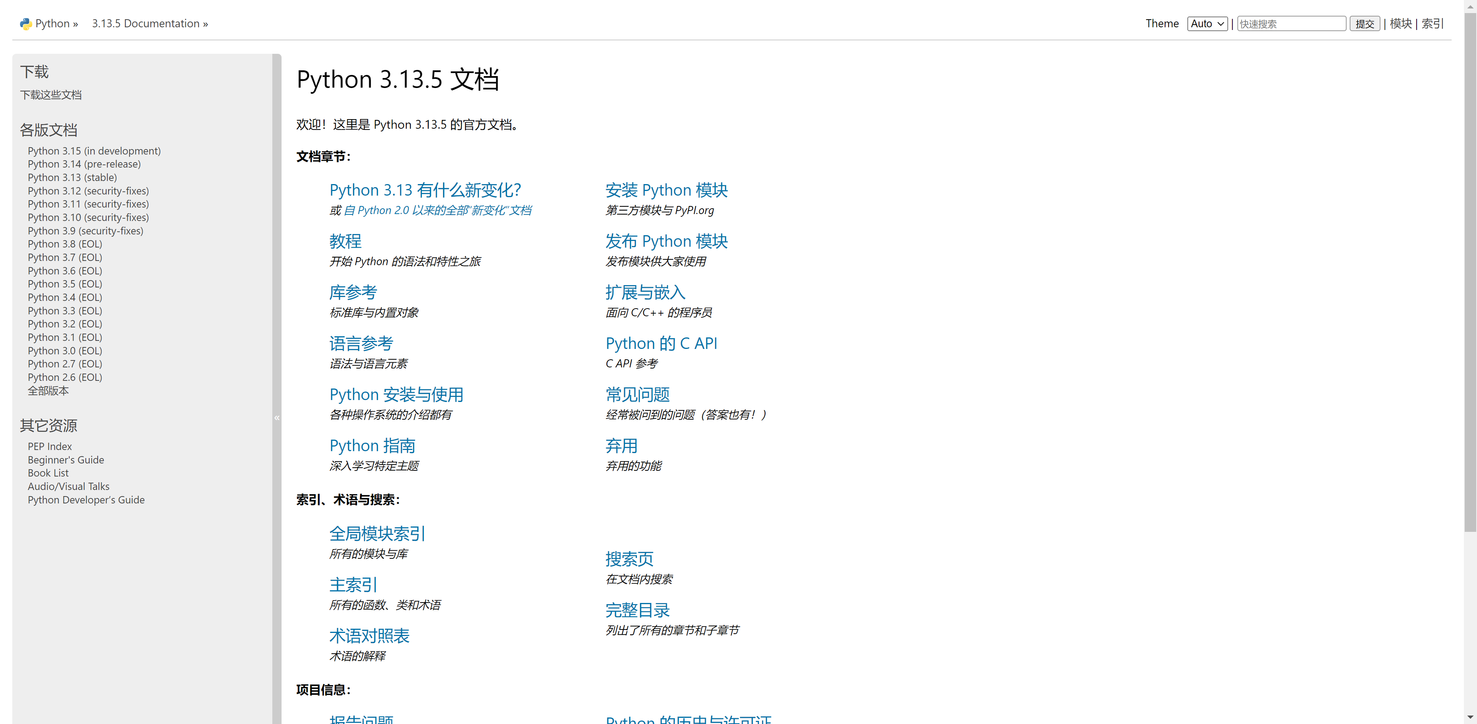1477x724 pixels.
Task: Open Python Developer's Guide link
Action: tap(86, 500)
